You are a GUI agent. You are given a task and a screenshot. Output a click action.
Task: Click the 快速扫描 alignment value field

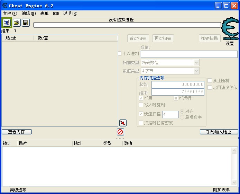pyautogui.click(x=170, y=114)
